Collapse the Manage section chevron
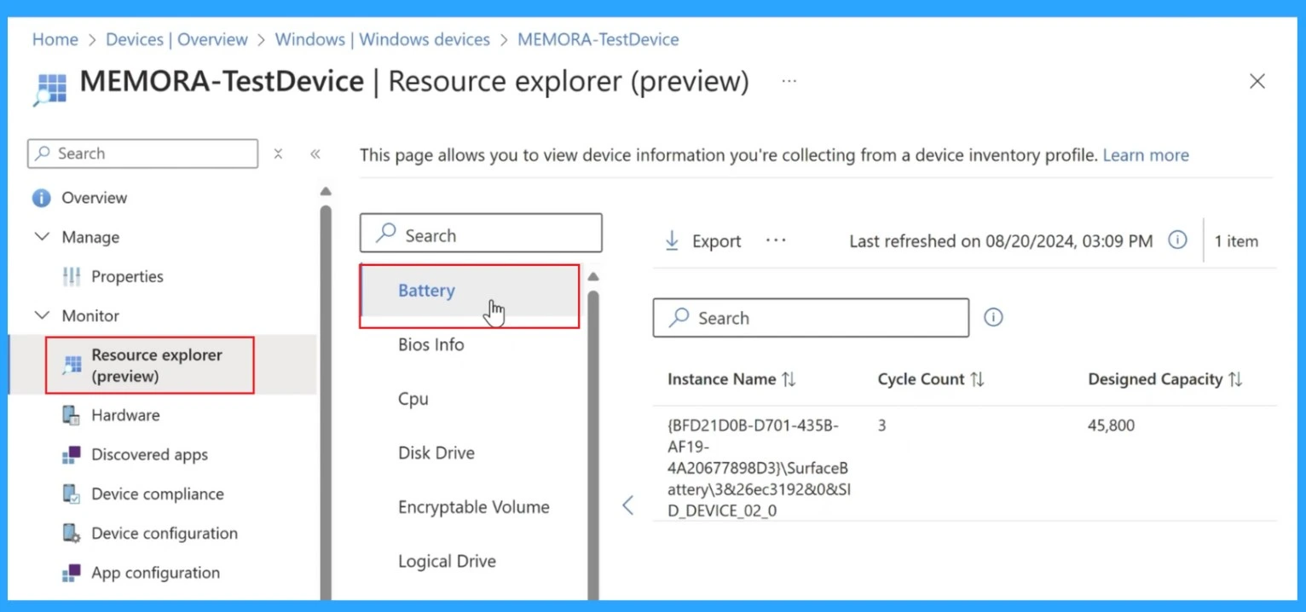 pyautogui.click(x=42, y=236)
